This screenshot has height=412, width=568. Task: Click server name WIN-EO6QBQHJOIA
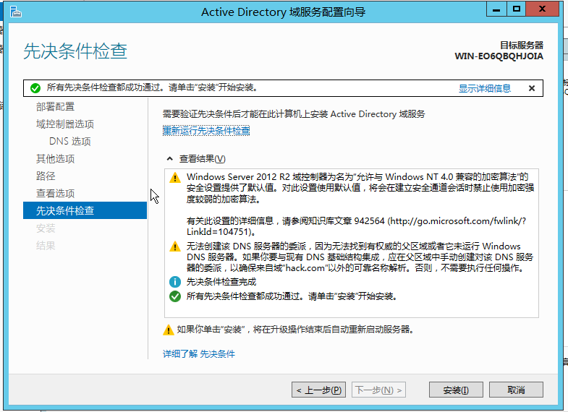(499, 56)
